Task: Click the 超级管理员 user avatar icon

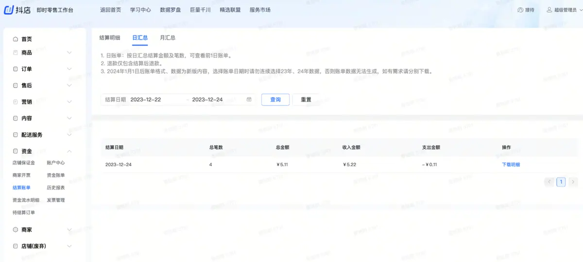Action: click(549, 10)
